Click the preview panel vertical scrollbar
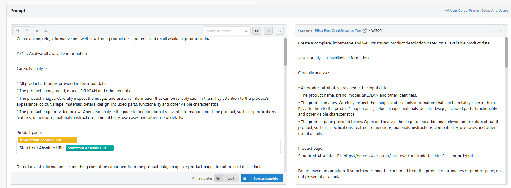Viewport: 511px width, 188px height. click(x=506, y=52)
